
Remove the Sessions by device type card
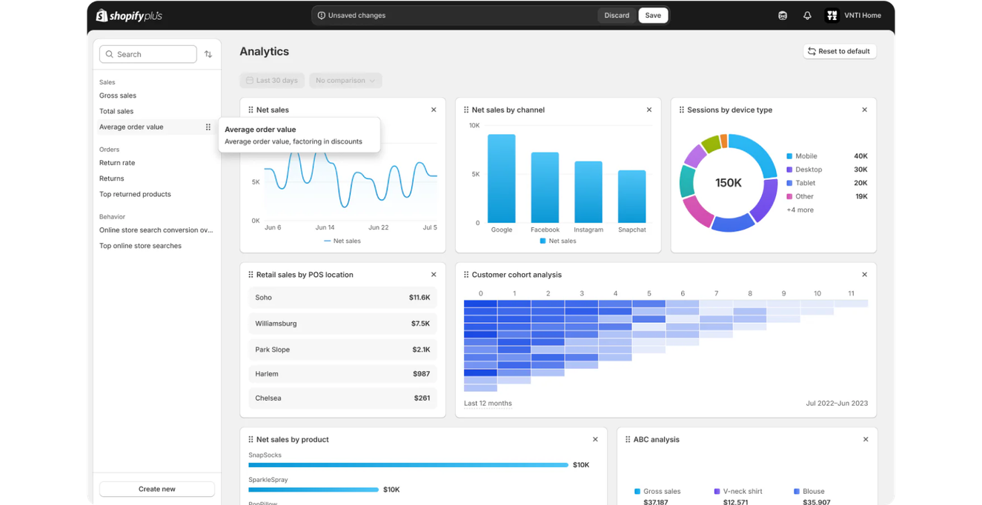click(864, 110)
